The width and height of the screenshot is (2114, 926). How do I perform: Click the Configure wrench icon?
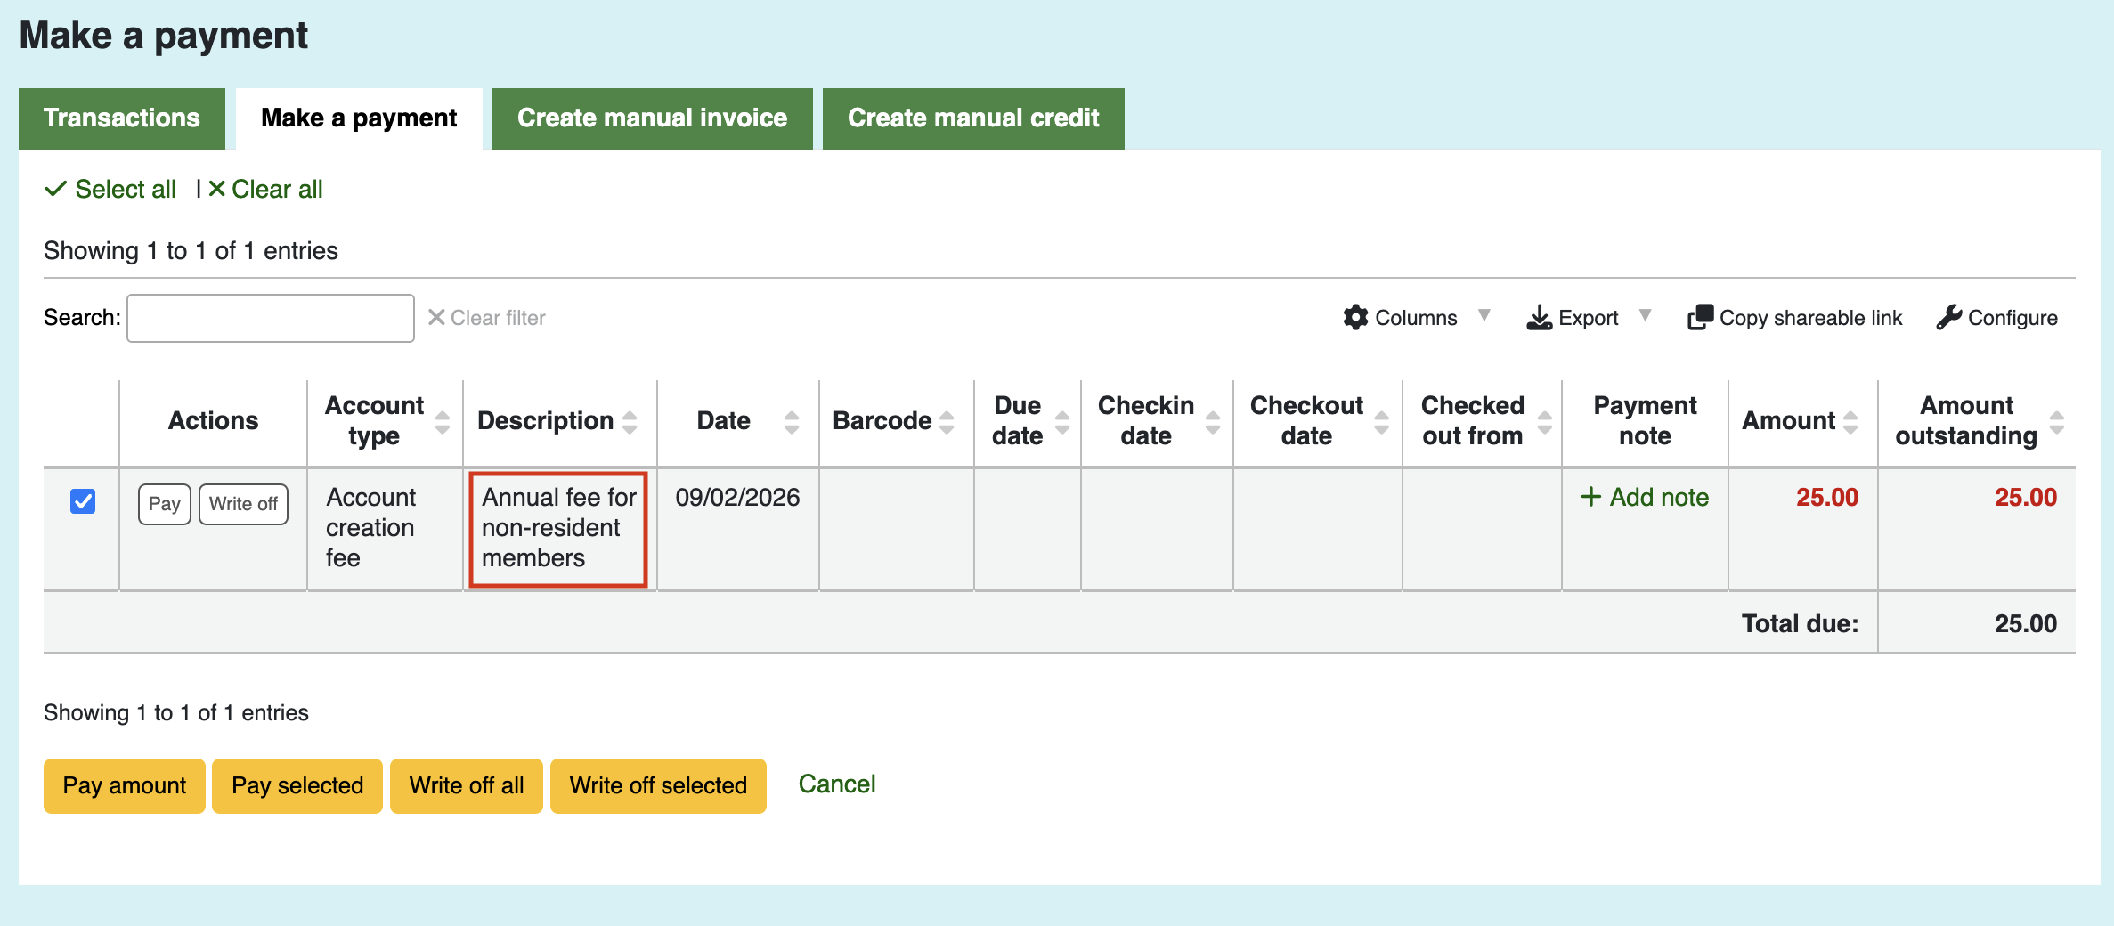1948,318
